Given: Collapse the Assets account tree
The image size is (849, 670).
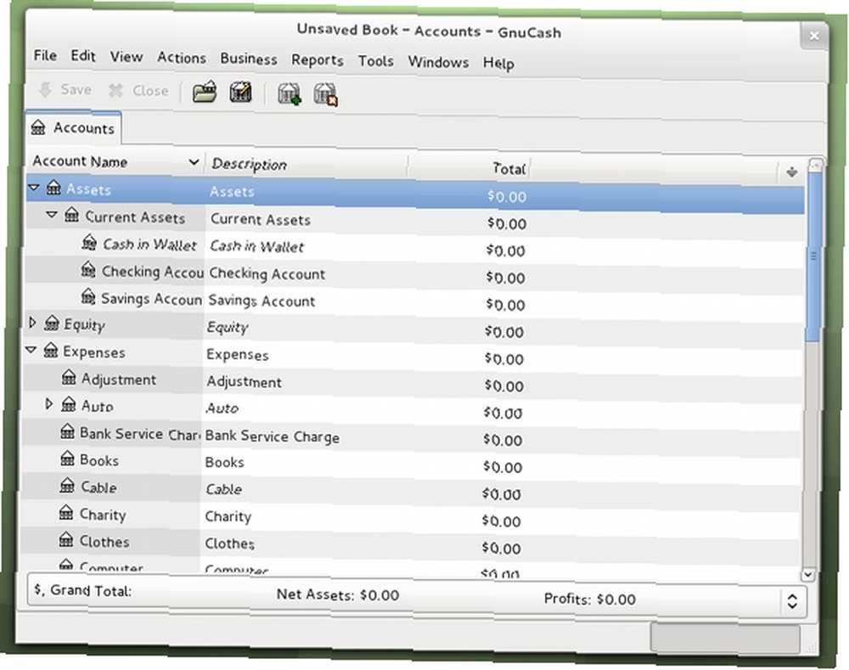Looking at the screenshot, I should coord(34,188).
